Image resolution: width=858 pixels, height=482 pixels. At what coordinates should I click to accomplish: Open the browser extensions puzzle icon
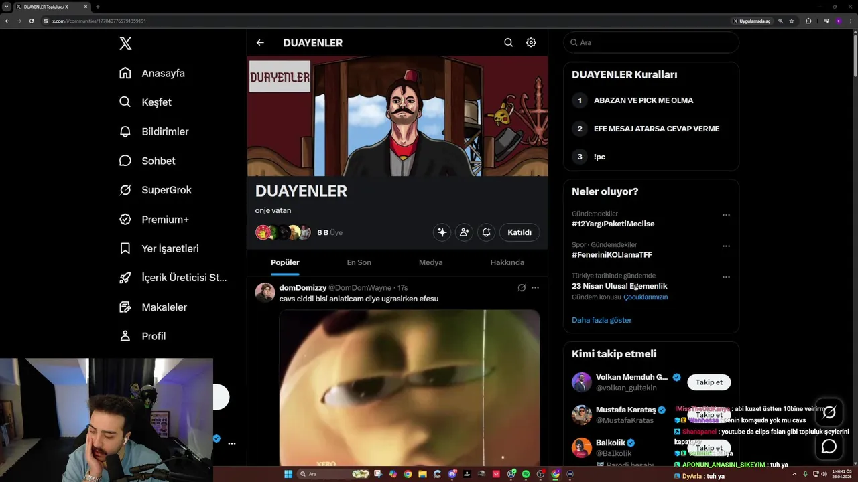pos(808,21)
